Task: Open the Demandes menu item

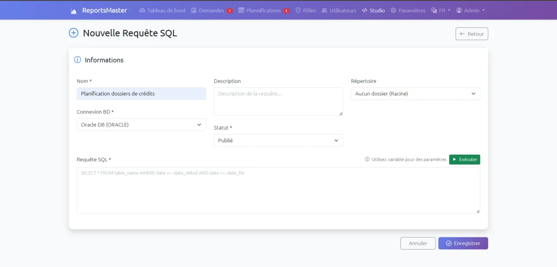Action: tap(211, 10)
